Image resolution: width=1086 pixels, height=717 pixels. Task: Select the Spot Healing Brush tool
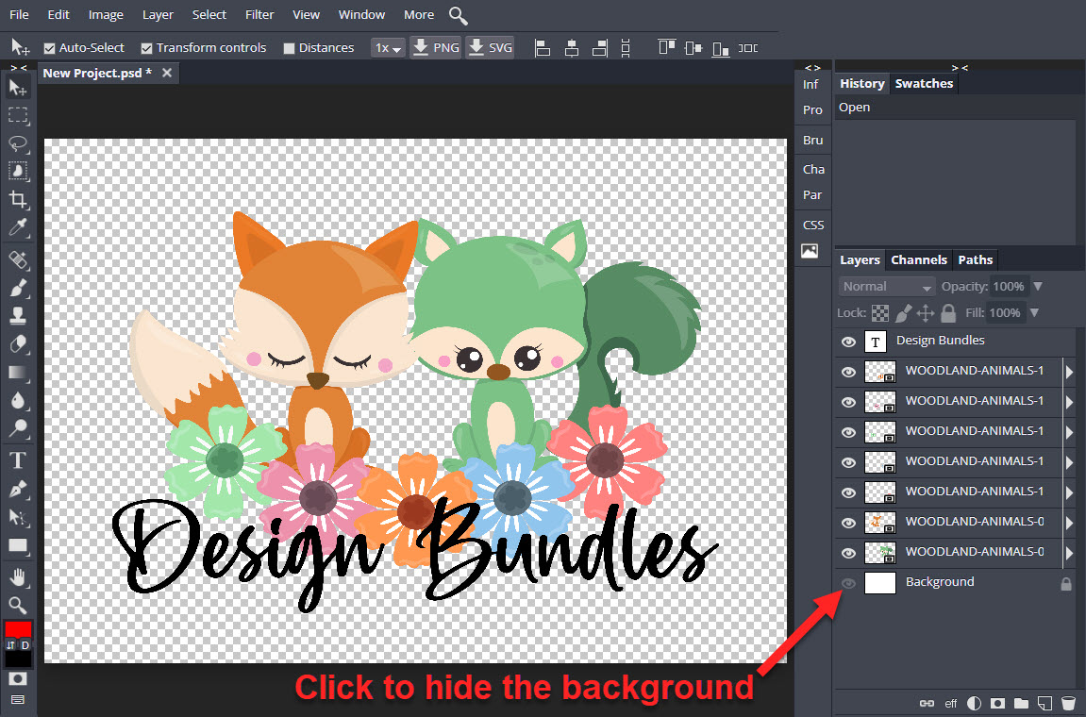tap(18, 260)
